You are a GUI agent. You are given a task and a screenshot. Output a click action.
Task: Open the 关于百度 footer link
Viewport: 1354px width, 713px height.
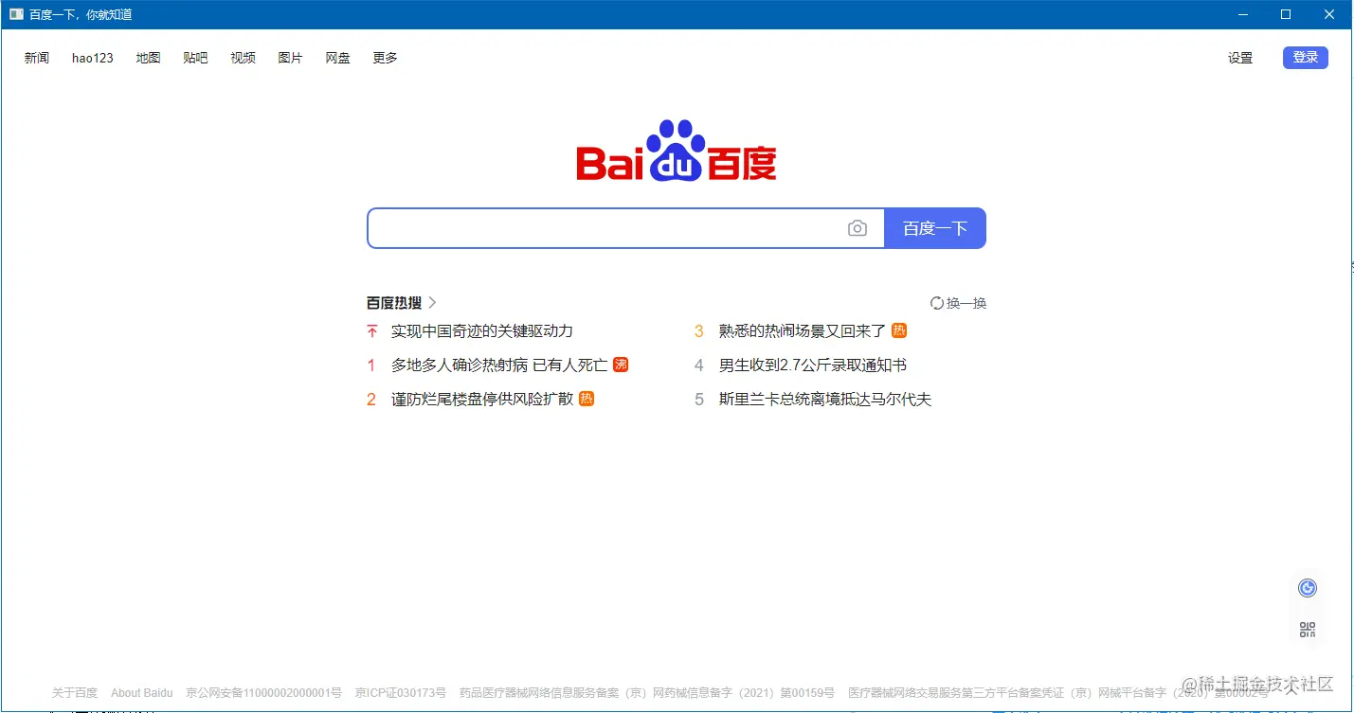pos(75,693)
